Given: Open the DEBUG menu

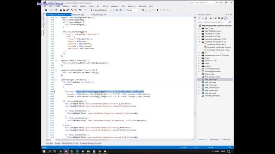Looking at the screenshot, I should click(83, 6).
